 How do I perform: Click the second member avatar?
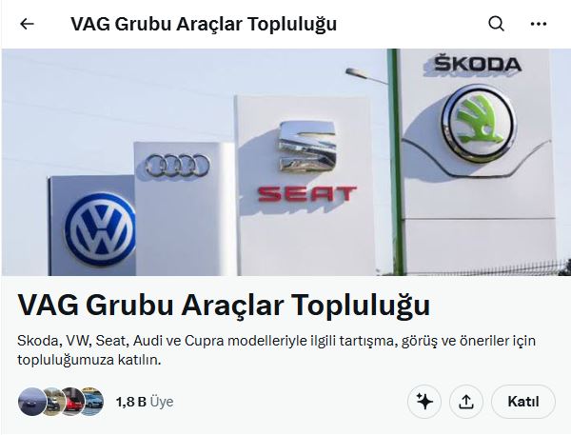click(53, 402)
